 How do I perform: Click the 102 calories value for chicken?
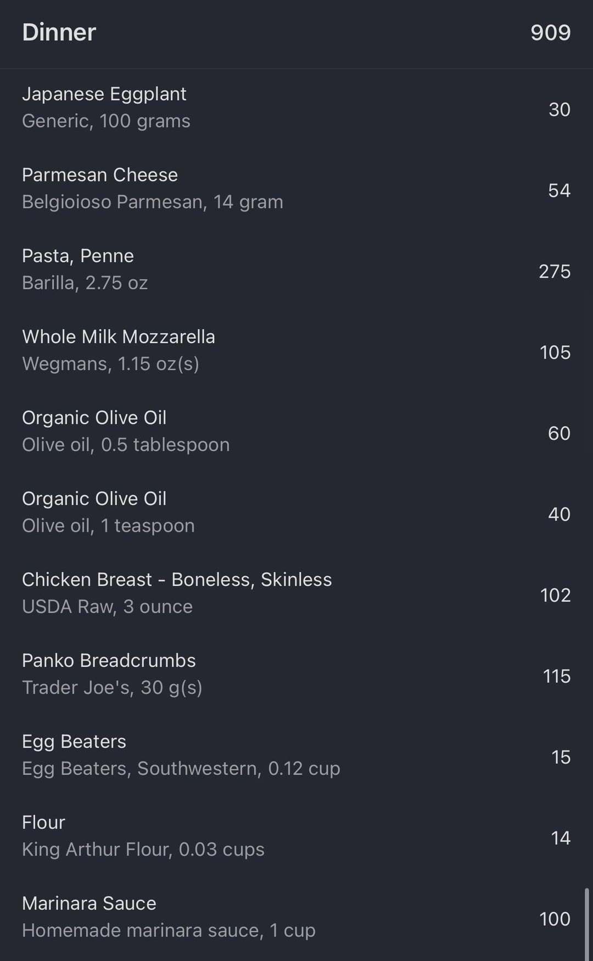[x=555, y=595]
